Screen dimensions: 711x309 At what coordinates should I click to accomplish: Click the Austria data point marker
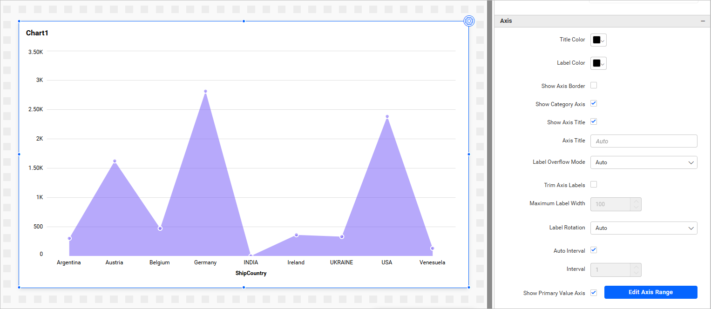[115, 161]
